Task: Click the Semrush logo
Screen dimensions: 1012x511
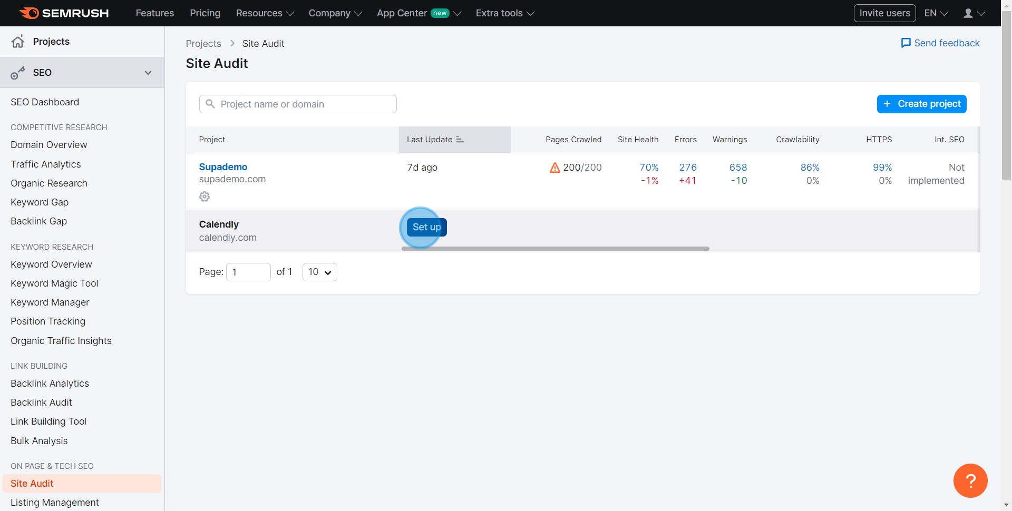Action: coord(64,13)
